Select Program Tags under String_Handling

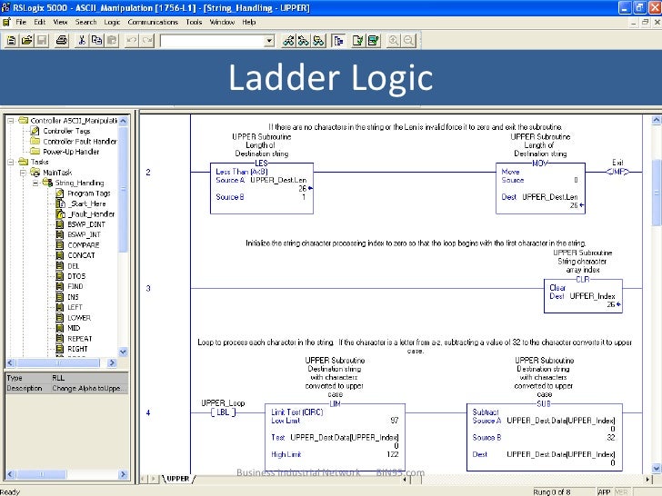coord(89,193)
